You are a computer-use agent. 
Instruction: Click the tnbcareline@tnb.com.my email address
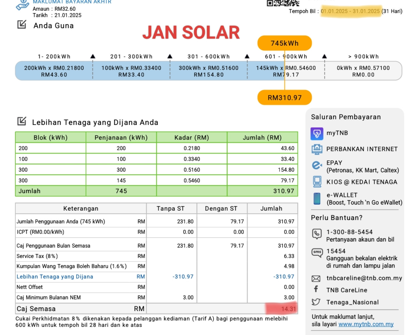(364, 278)
